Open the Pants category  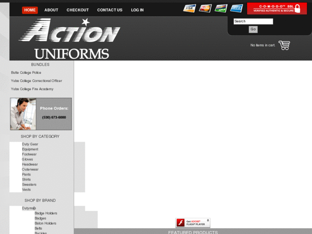tap(26, 174)
